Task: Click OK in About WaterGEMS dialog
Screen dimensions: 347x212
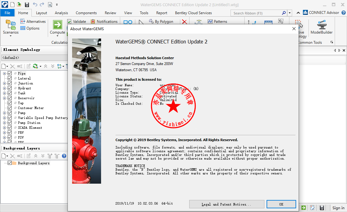Action: 281,204
